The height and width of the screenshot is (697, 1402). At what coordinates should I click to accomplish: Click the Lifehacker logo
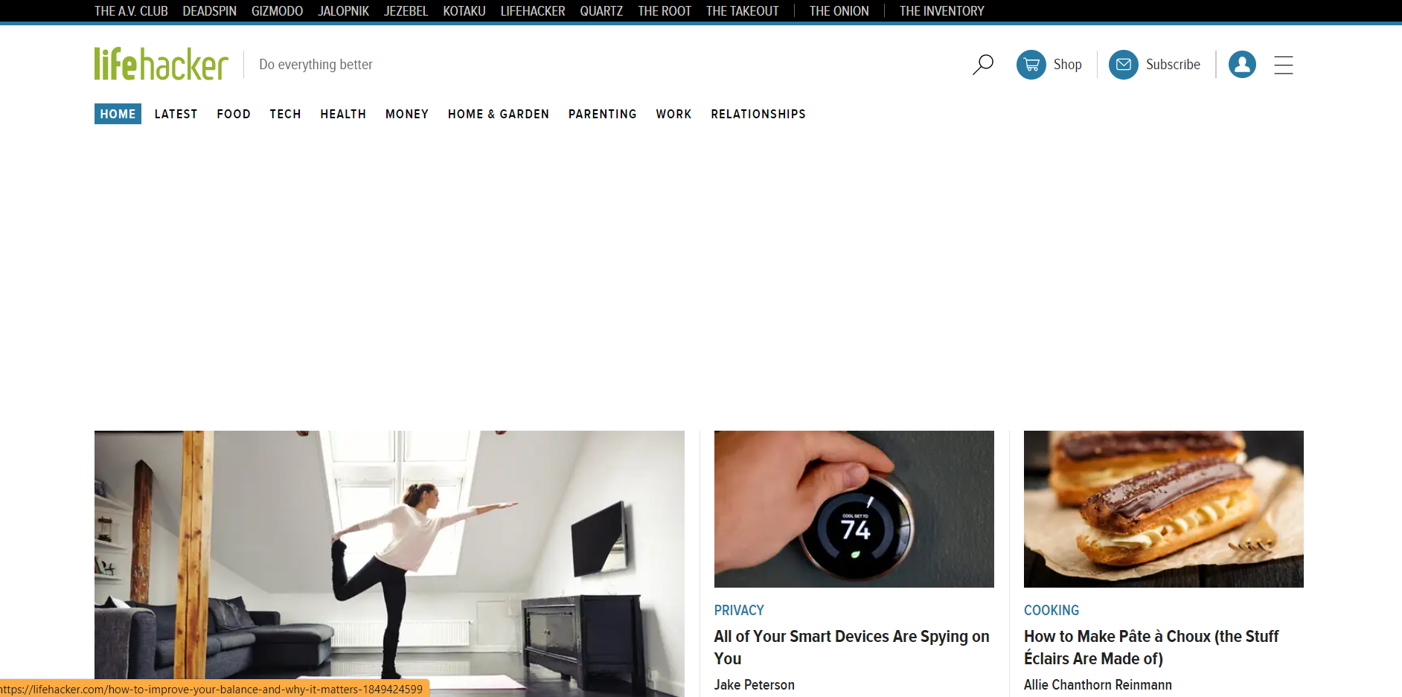pos(160,63)
